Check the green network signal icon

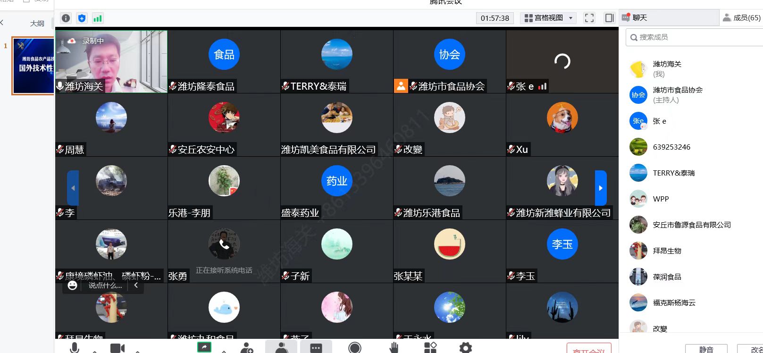98,18
